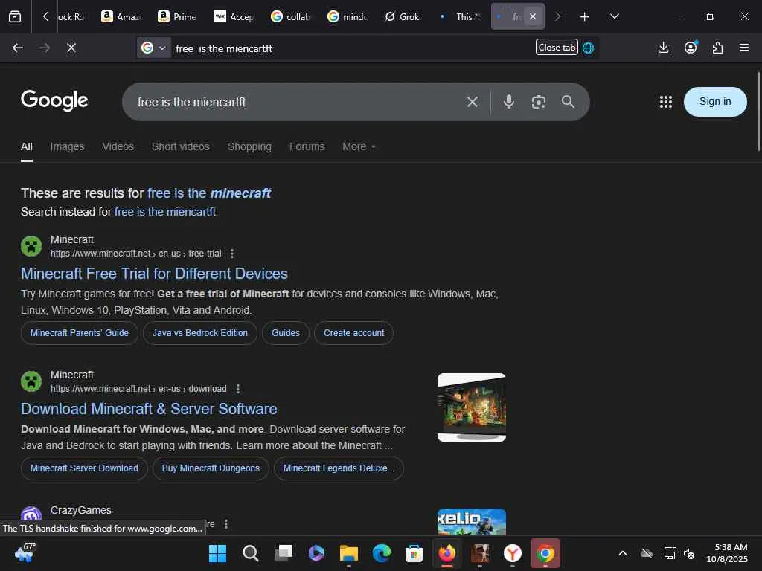
Task: Open the Windows Start menu
Action: coord(217,553)
